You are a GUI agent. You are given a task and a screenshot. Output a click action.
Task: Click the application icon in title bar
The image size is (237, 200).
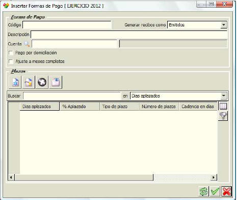(6, 6)
